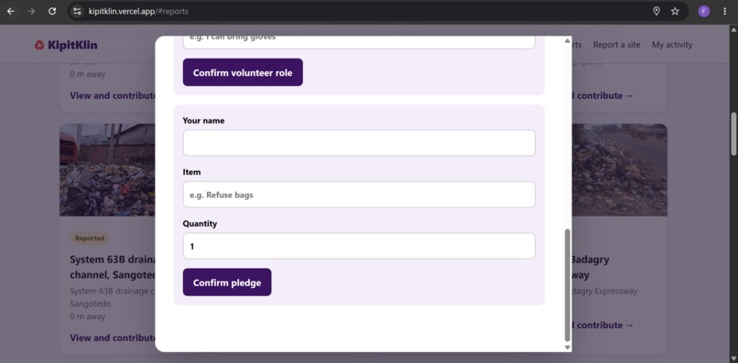The image size is (738, 363).
Task: Click the Reported status badge
Action: (x=90, y=238)
